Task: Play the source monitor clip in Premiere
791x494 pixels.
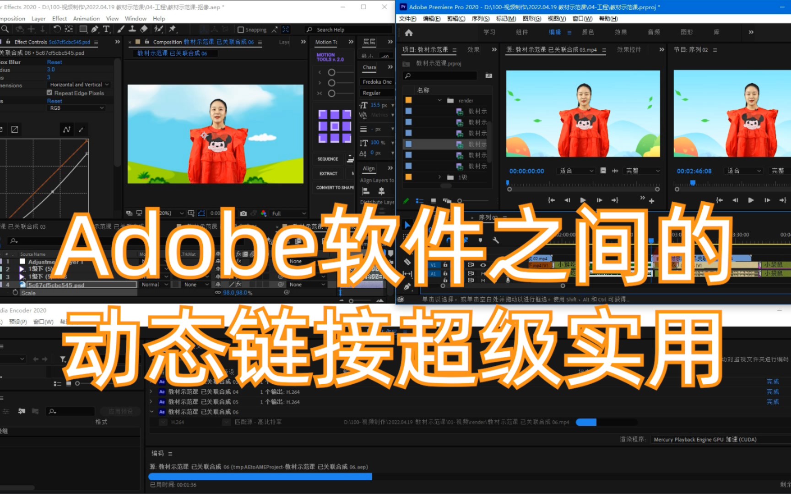Action: [583, 200]
